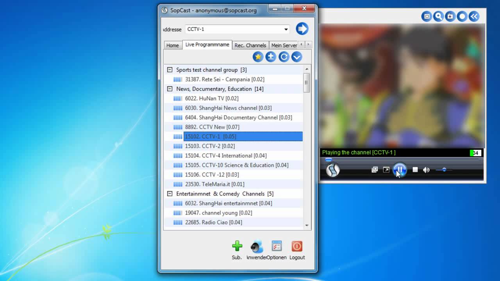Click the channel list's scroll-down arrow
500x281 pixels.
[x=307, y=225]
